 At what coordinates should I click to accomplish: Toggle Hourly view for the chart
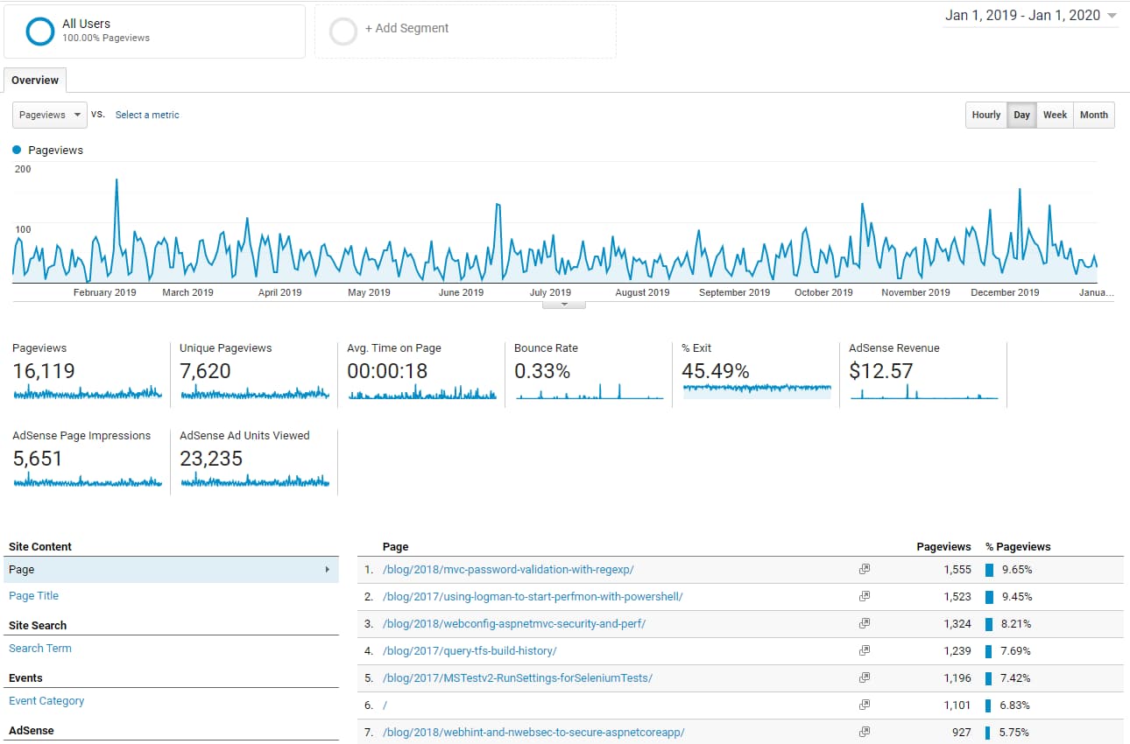pyautogui.click(x=985, y=115)
